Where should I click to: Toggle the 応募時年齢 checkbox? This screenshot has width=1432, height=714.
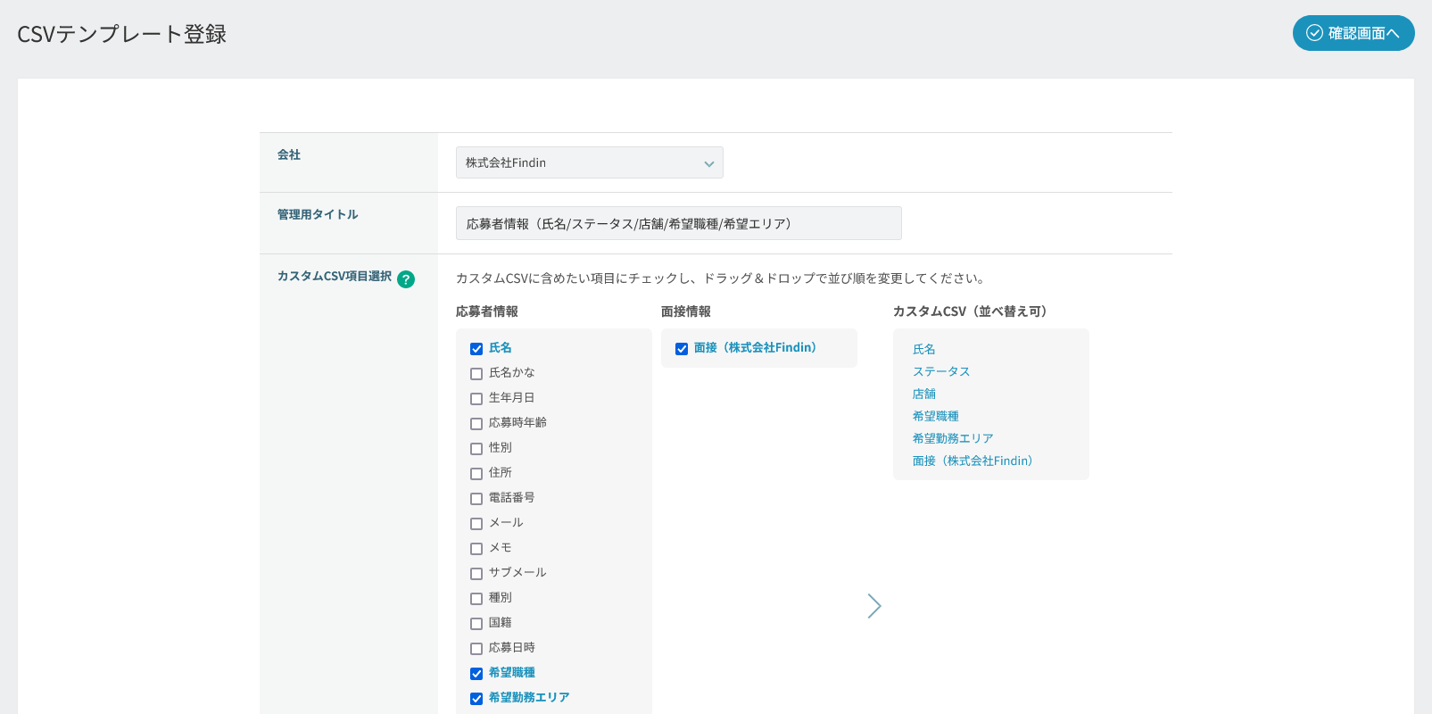476,424
